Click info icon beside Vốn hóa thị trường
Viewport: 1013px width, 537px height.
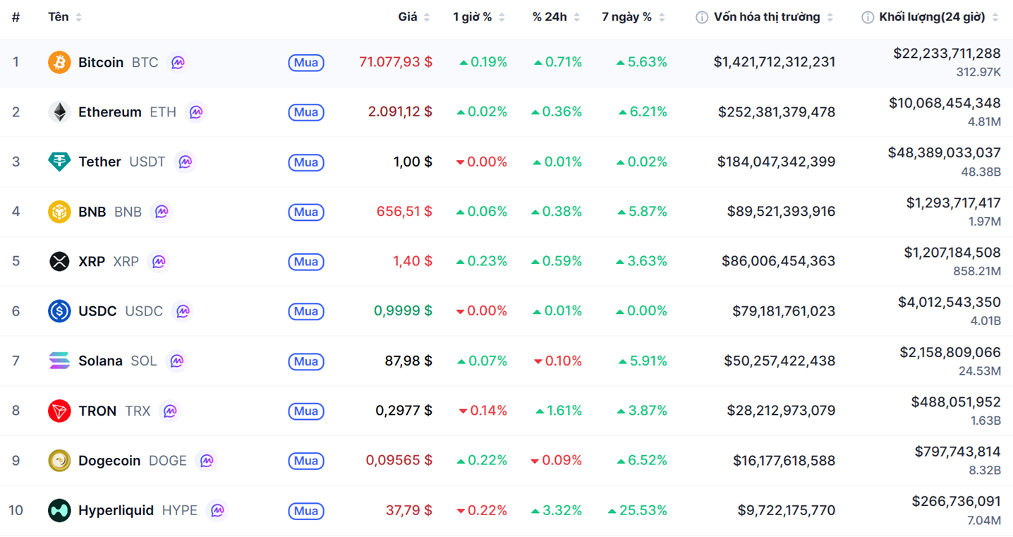[702, 17]
